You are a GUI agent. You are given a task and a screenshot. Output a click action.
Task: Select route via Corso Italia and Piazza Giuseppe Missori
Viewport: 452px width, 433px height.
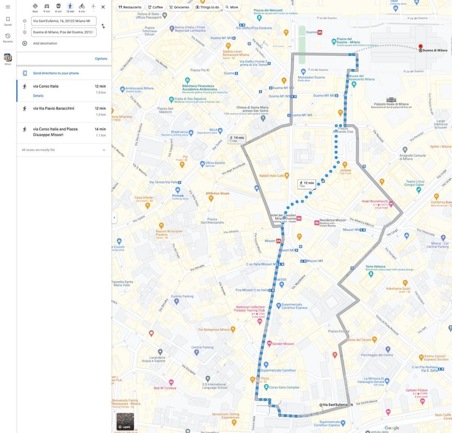coord(64,133)
